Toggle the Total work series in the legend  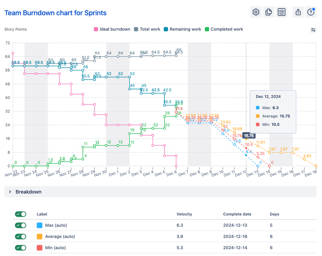click(x=147, y=29)
